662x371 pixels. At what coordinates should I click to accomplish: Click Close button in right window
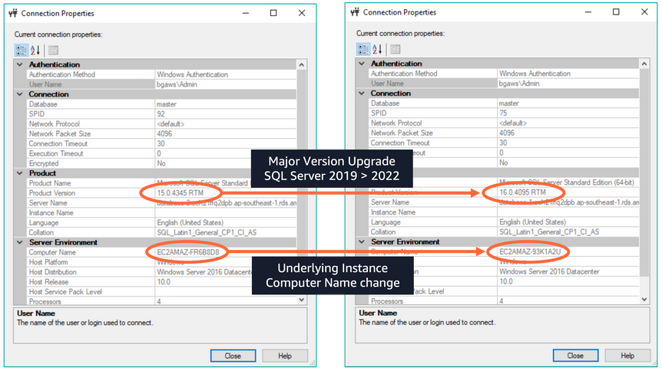point(575,356)
